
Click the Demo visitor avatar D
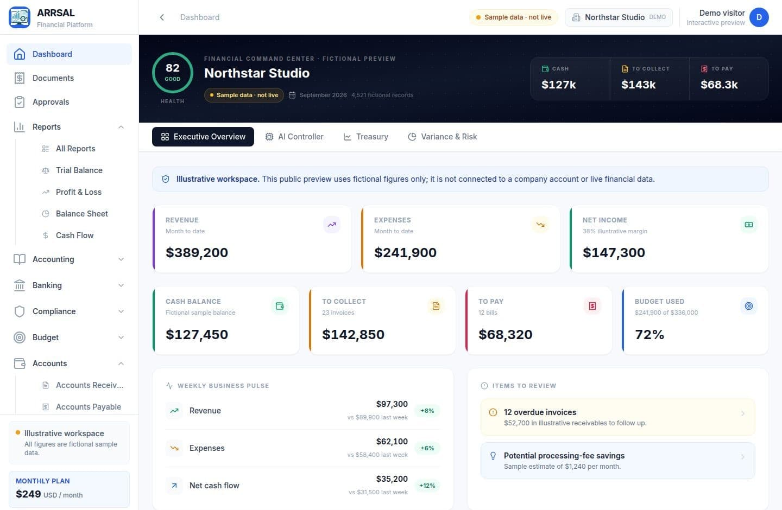click(759, 17)
